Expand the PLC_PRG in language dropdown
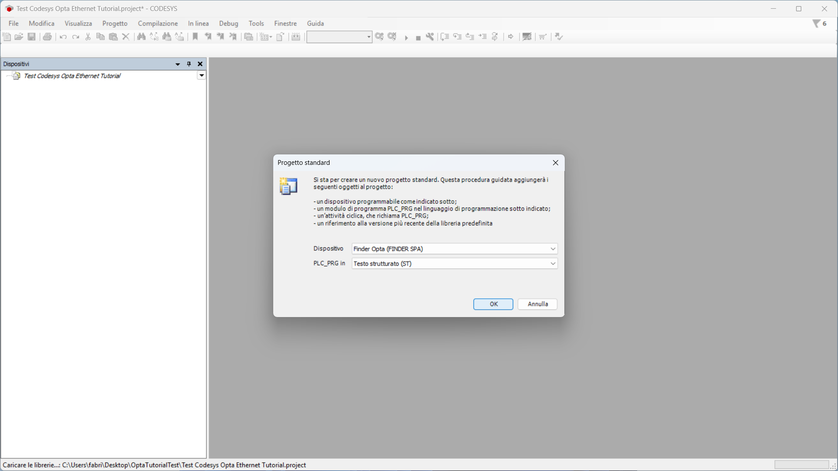Screen dimensions: 838x471 click(553, 264)
